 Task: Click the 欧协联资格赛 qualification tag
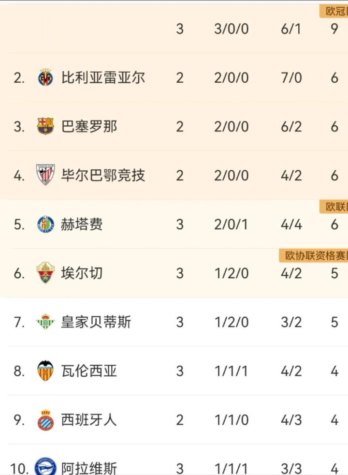click(x=313, y=256)
